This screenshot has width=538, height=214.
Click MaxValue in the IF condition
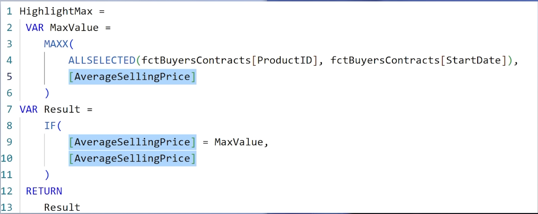(x=239, y=142)
